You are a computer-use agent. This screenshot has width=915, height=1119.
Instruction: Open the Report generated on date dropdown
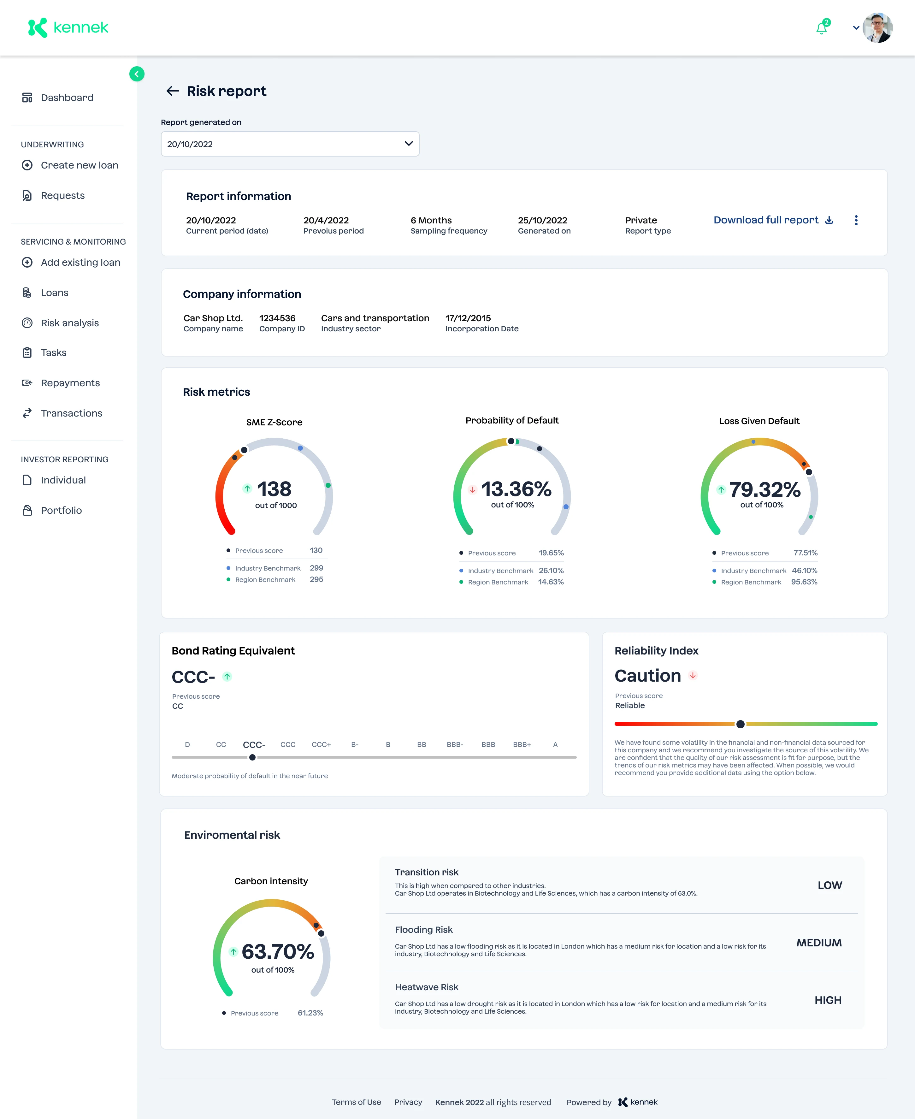coord(290,144)
